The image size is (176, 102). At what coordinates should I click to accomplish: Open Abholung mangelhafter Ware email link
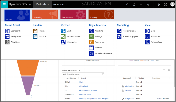[x=94, y=99]
